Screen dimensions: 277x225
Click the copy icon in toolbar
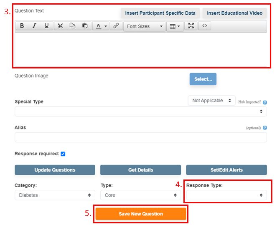click(x=72, y=26)
